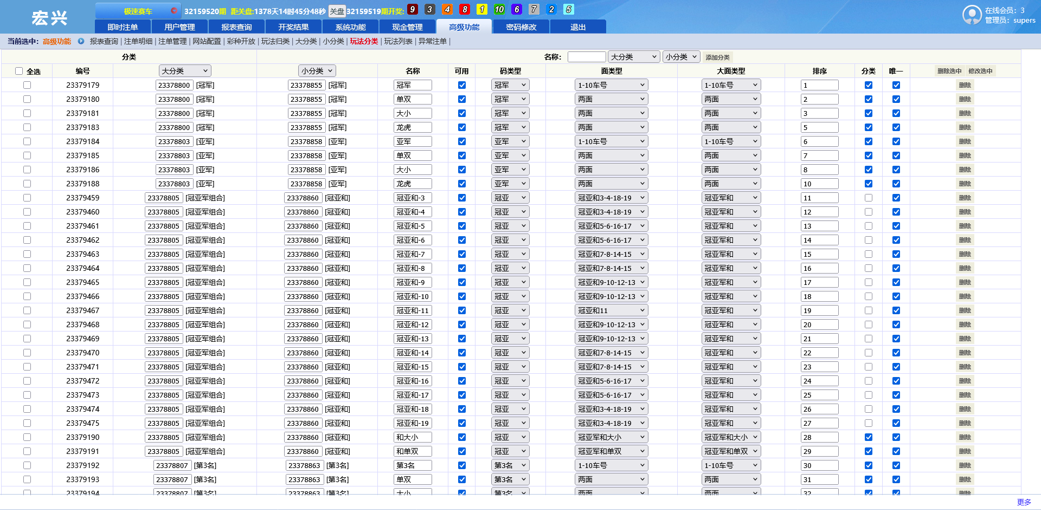Viewport: 1041px width, 513px height.
Task: Go to 系统功能 tab
Action: coord(350,27)
